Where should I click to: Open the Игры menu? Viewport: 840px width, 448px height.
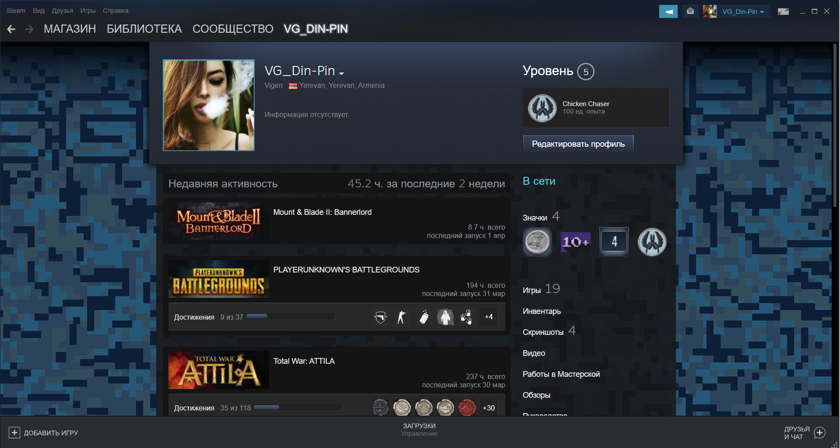[x=88, y=10]
